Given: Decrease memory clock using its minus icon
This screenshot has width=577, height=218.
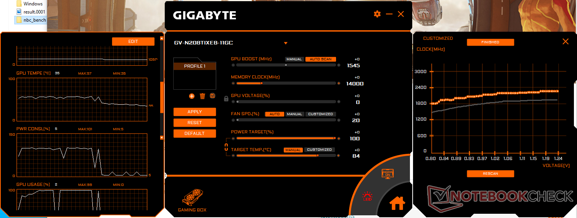Looking at the screenshot, I should [233, 83].
